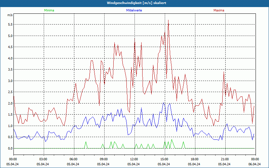This screenshot has height=168, width=269.
Task: Click the '5,0' y-axis value
Action: [10, 36]
